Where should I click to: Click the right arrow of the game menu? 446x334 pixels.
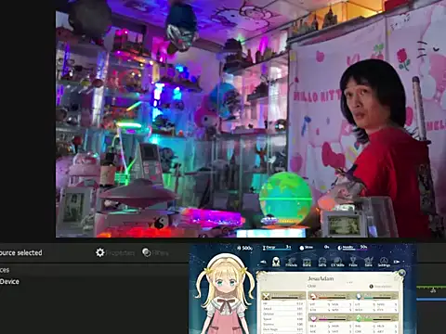[397, 262]
